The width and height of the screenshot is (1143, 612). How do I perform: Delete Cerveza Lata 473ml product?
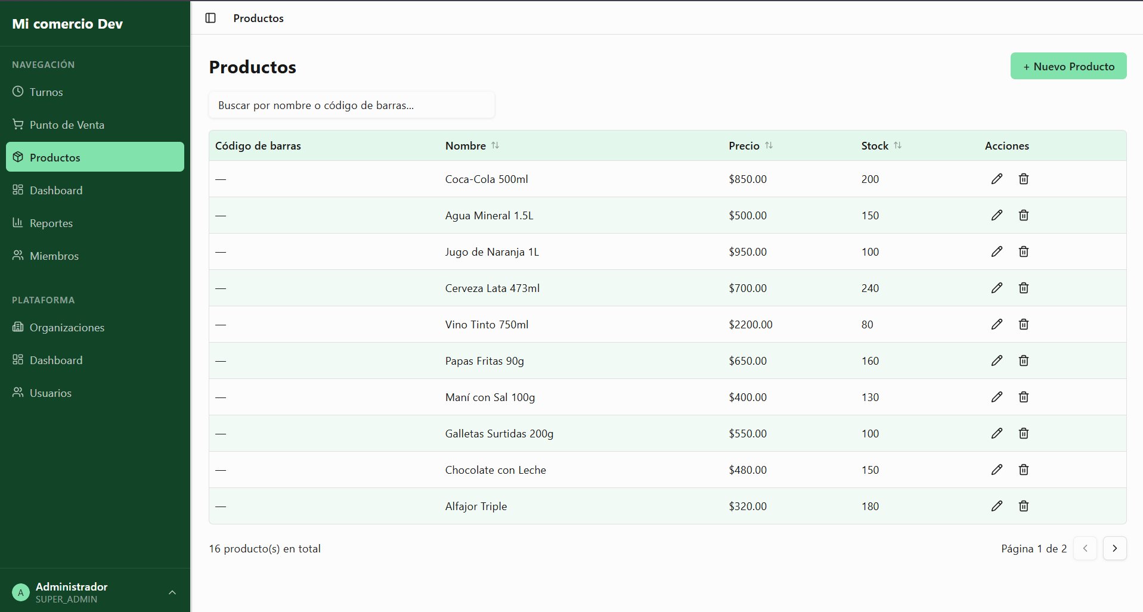1024,288
